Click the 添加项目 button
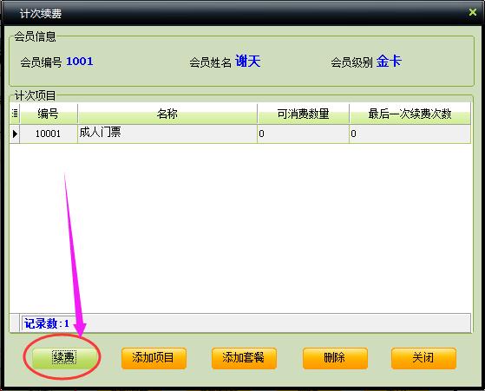This screenshot has width=485, height=391. (154, 358)
